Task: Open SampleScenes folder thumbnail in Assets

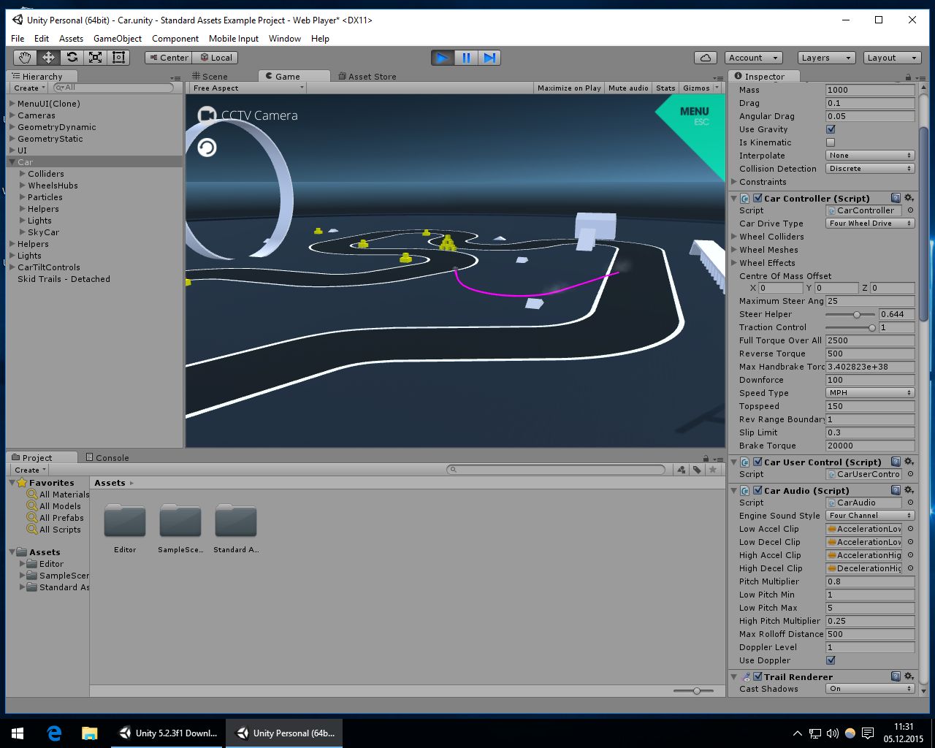Action: coord(180,522)
